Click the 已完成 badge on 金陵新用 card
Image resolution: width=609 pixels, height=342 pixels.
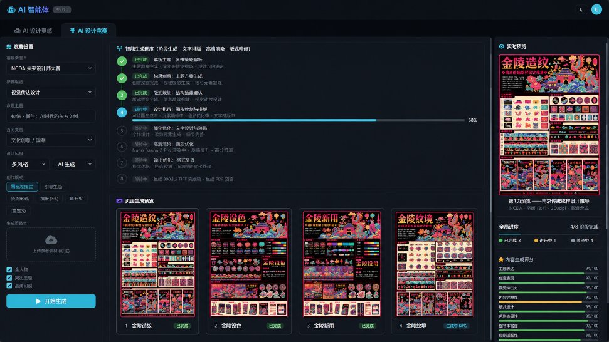[x=368, y=326]
